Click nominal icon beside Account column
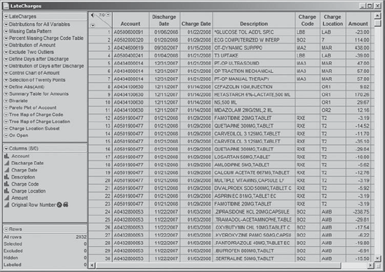Screen dimensions: 385x272 click(6, 156)
